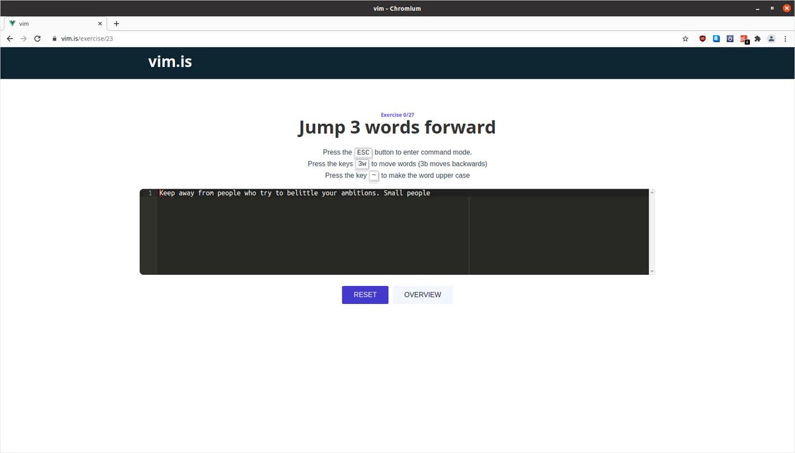Screen dimensions: 795x453
Task: Click the OVERVIEW button
Action: pyautogui.click(x=423, y=295)
